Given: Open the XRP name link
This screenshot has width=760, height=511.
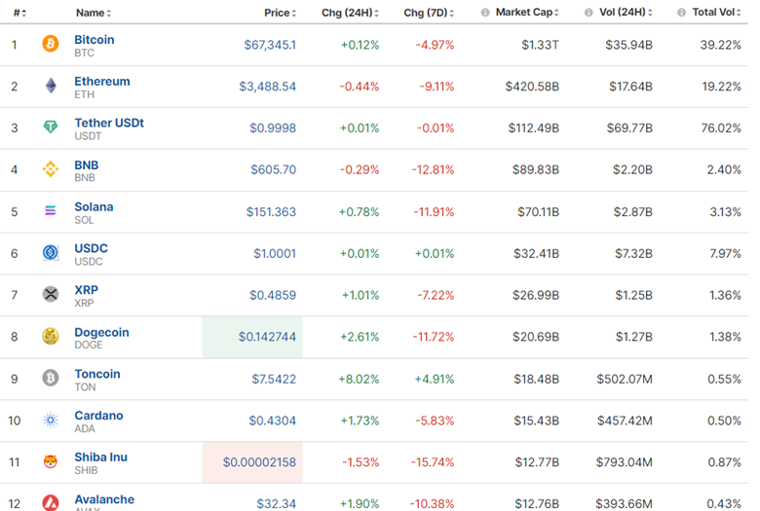Looking at the screenshot, I should 87,290.
